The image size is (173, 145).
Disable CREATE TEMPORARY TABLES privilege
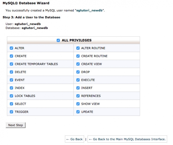click(12, 64)
